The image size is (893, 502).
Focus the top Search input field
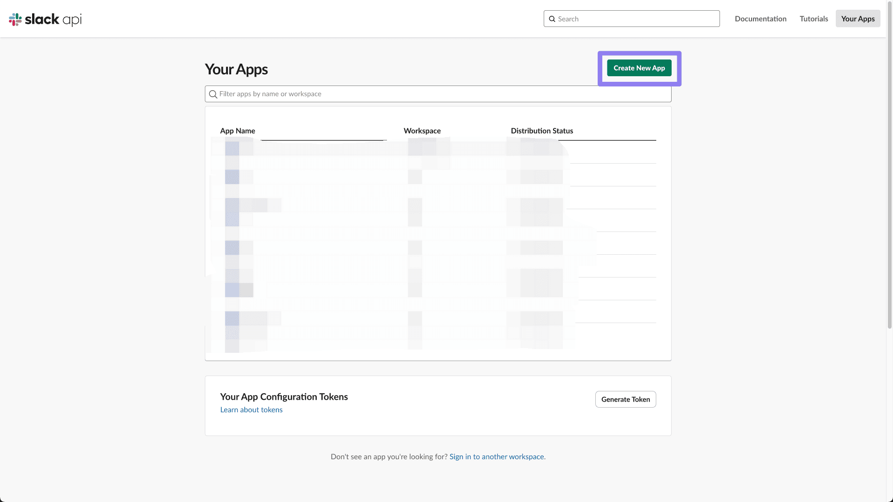click(632, 19)
